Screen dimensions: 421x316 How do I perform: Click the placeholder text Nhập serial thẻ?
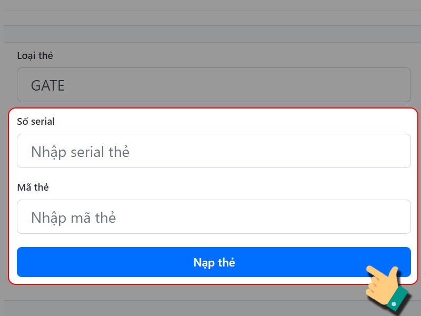click(80, 152)
